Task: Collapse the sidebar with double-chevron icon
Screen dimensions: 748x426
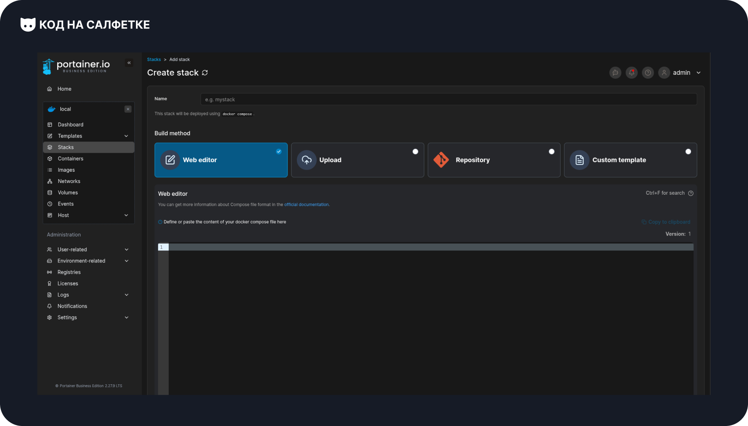Action: pyautogui.click(x=129, y=63)
